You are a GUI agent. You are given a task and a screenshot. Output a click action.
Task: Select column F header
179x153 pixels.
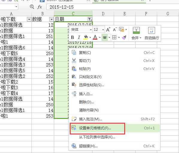tap(146, 13)
